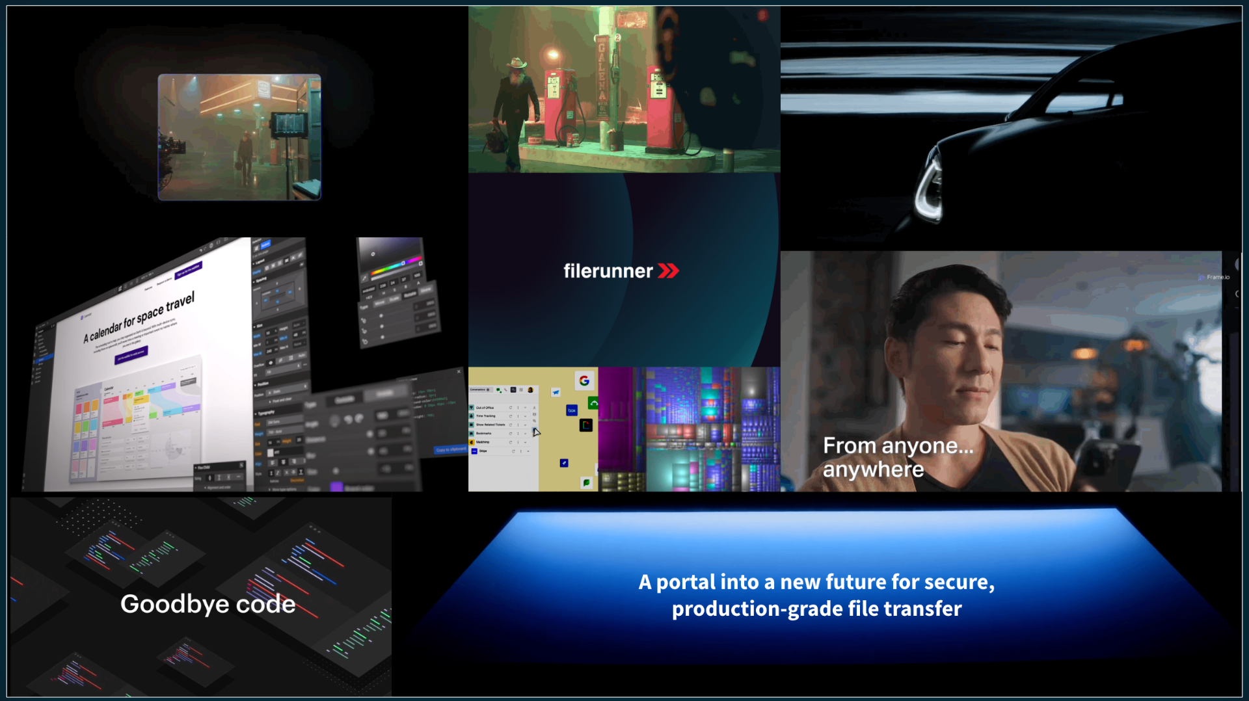The image size is (1249, 701).
Task: Click the Time Tracking row label
Action: 486,416
